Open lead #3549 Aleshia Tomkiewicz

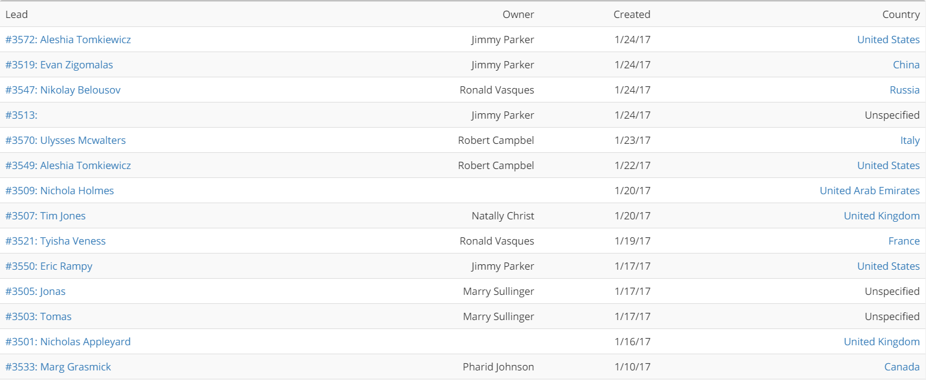[x=68, y=165]
